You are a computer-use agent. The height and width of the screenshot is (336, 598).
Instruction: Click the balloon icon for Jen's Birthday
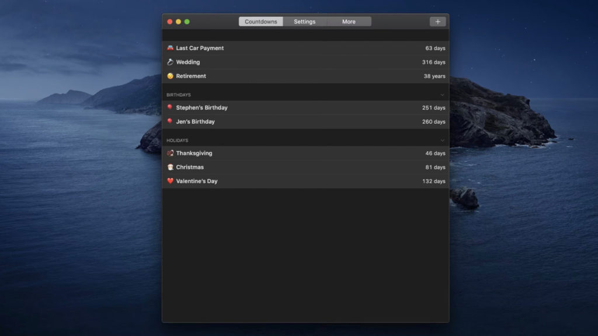pos(169,121)
